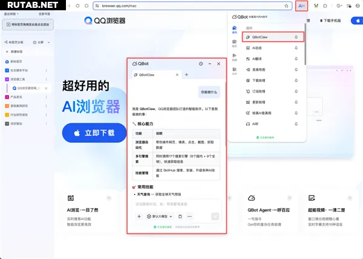Toggle the pin icon next to 思维导图
363x259 pixels.
pyautogui.click(x=296, y=70)
